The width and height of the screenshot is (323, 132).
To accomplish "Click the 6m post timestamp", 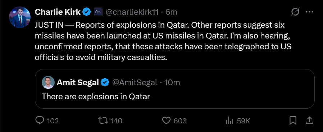I will click(171, 12).
